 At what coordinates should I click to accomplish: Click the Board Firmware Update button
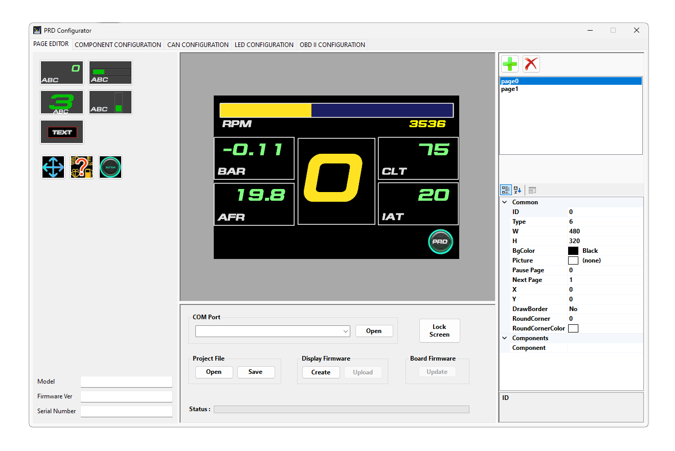(437, 372)
